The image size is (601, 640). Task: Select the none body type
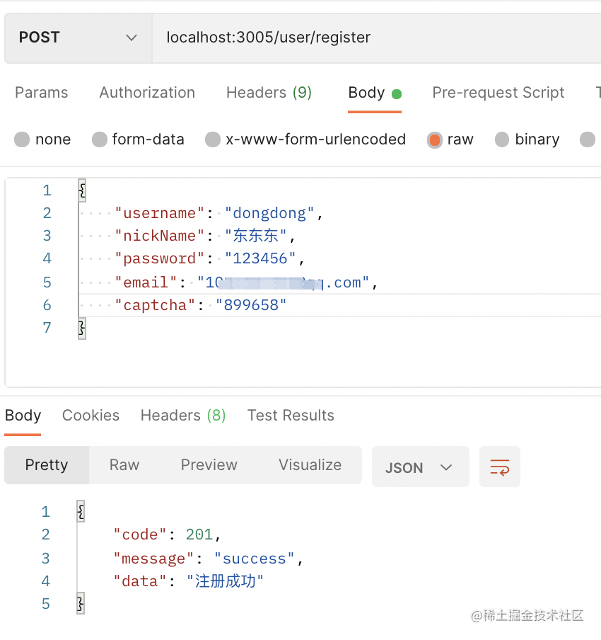(x=22, y=139)
